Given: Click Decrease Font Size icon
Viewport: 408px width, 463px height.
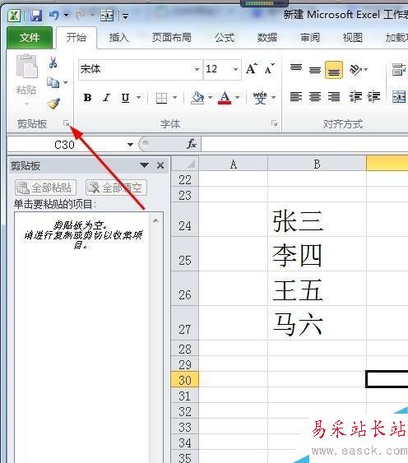Looking at the screenshot, I should 270,69.
